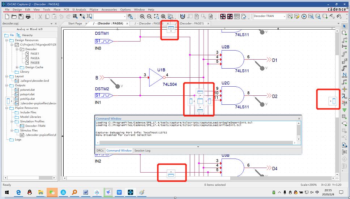Click the Command Window text input area
Image resolution: width=350 pixels, height=199 pixels.
196,131
